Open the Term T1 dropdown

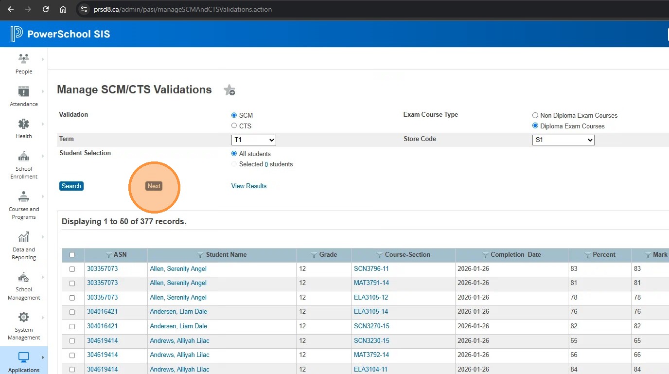coord(253,140)
